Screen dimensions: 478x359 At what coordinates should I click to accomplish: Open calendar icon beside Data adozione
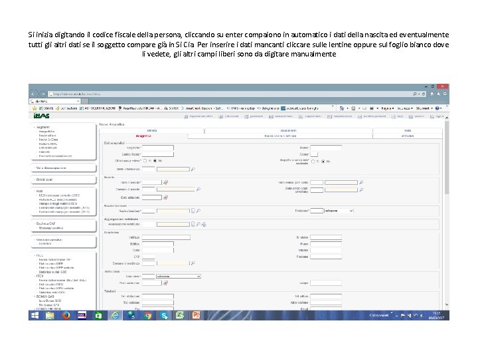165,197
